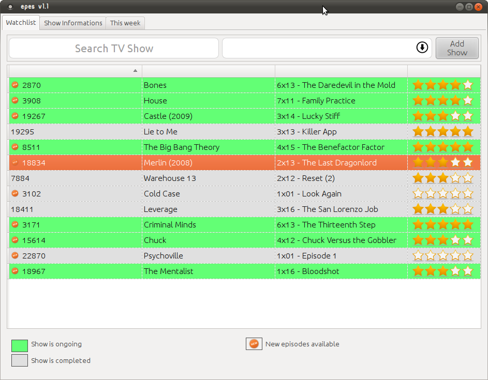Select the Lie to Me title cell
Viewport: 488px width, 380px height.
[x=209, y=131]
